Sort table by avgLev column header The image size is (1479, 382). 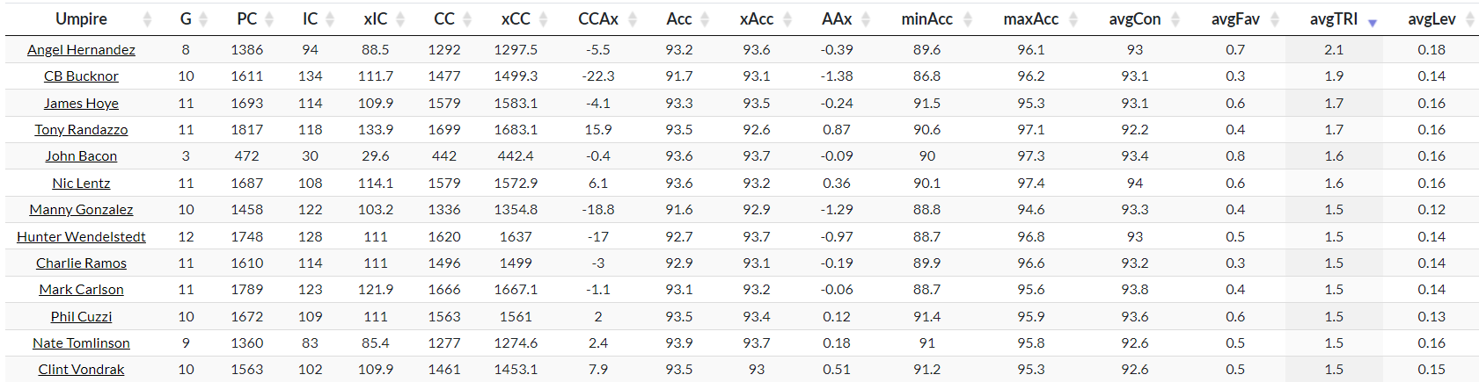pyautogui.click(x=1431, y=19)
